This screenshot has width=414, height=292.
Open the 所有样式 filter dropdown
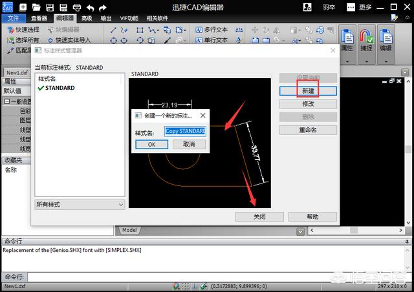tap(80, 205)
